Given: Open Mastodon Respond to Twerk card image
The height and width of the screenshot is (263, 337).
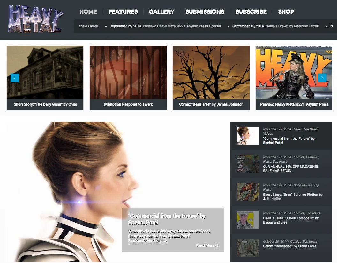Looking at the screenshot, I should tap(128, 72).
